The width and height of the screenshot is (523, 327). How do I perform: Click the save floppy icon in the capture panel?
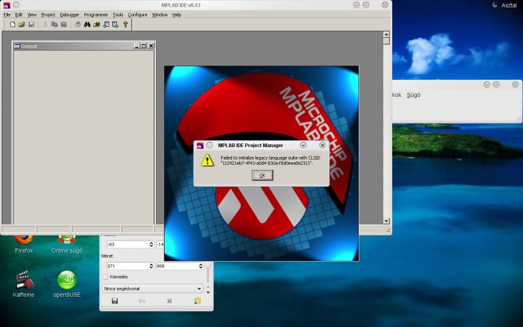115,301
